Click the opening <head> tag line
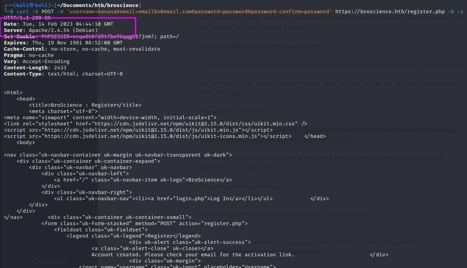The height and width of the screenshot is (268, 467). [26, 99]
